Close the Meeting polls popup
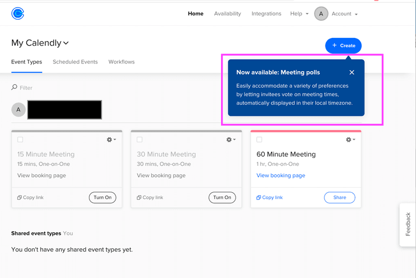This screenshot has height=278, width=416. click(x=352, y=73)
